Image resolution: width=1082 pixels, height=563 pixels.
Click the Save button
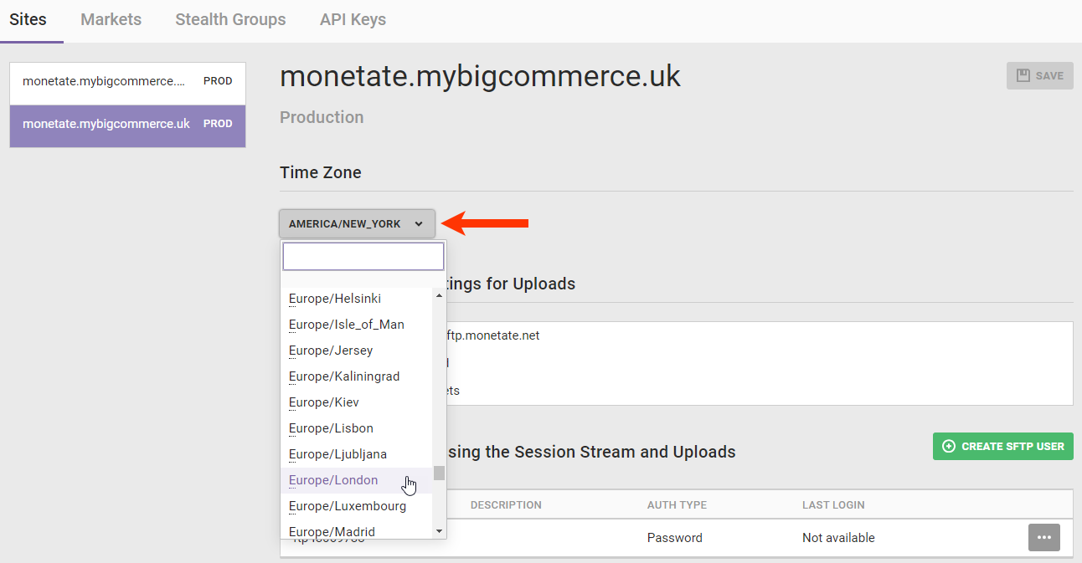[x=1039, y=75]
